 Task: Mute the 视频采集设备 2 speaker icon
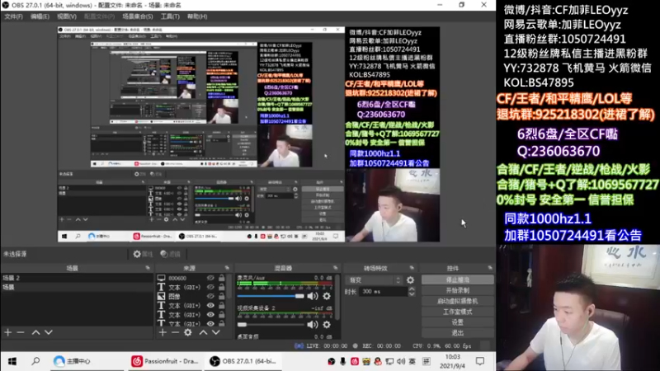tap(313, 324)
